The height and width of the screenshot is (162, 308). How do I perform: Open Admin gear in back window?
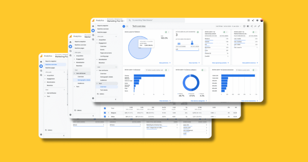coord(41,135)
